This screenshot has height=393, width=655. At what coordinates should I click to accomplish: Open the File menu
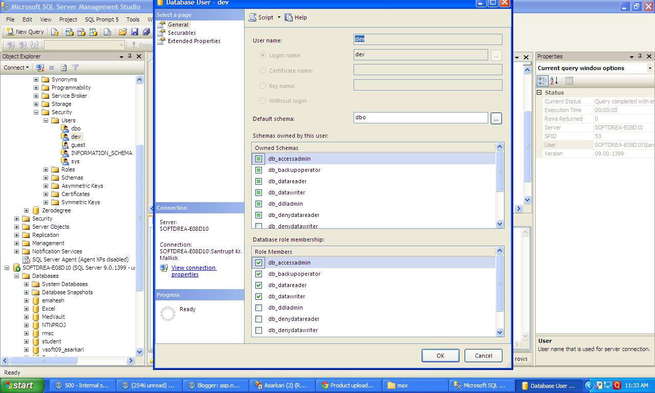click(x=10, y=19)
